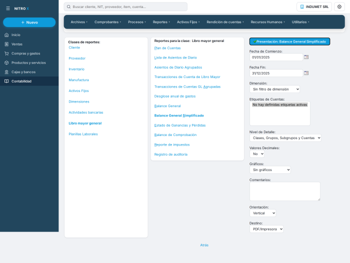Select the Manufactura report class
This screenshot has height=263, width=350.
pos(79,80)
